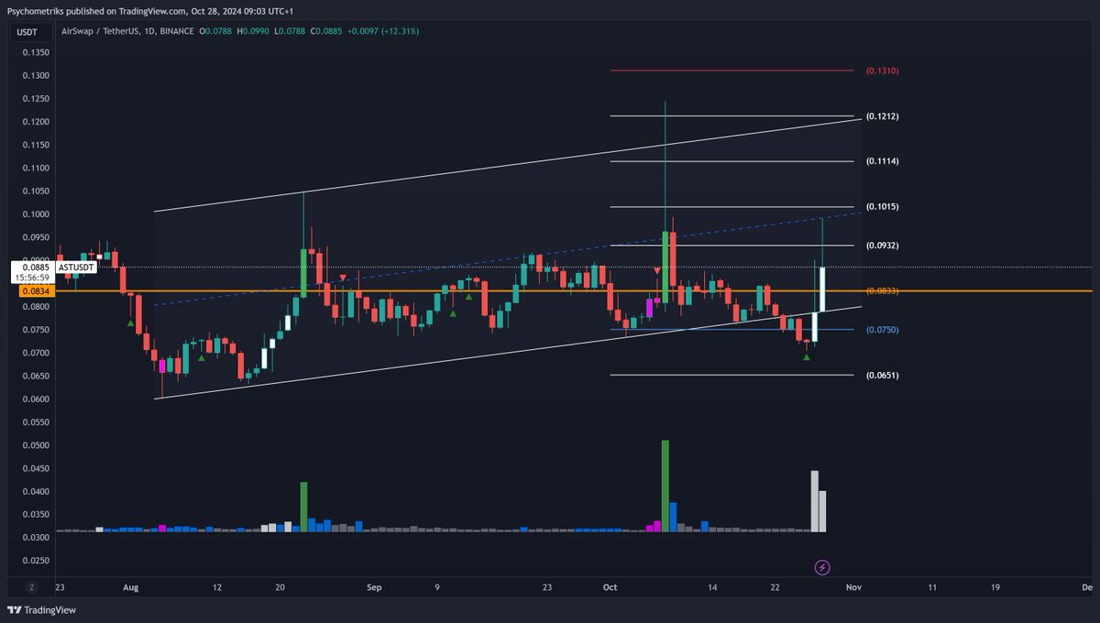
Task: Select the Oct label on time axis
Action: 610,587
